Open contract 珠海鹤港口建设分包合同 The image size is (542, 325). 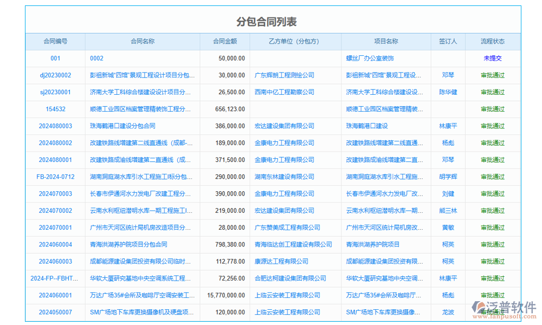[x=122, y=126]
